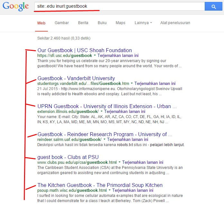Open Alat penelusuran search tools
Image resolution: width=224 pixels, height=204 pixels.
click(x=175, y=23)
